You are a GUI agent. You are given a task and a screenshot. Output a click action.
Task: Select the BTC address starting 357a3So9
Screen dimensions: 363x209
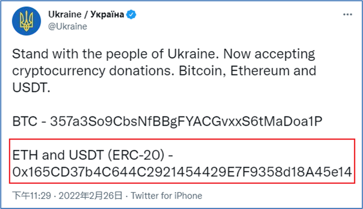click(x=186, y=122)
